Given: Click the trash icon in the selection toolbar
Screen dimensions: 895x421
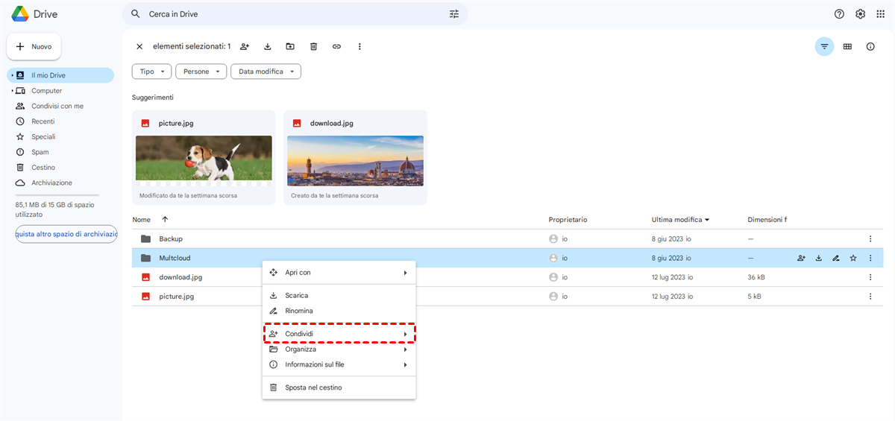Looking at the screenshot, I should tap(313, 46).
